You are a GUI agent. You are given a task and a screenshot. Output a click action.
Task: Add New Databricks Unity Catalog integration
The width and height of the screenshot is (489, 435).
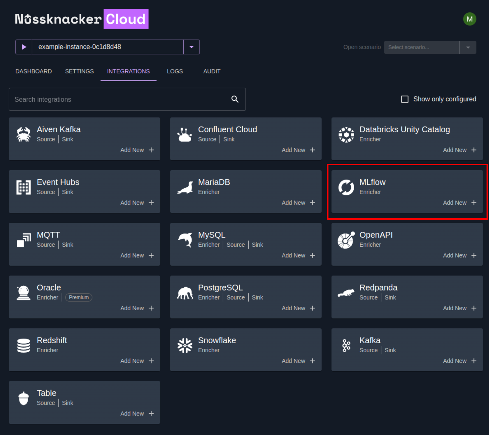(x=460, y=150)
